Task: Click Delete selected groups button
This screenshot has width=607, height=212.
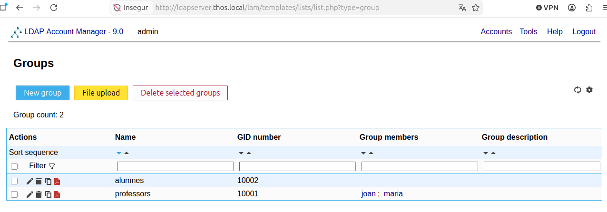Action: coord(180,93)
